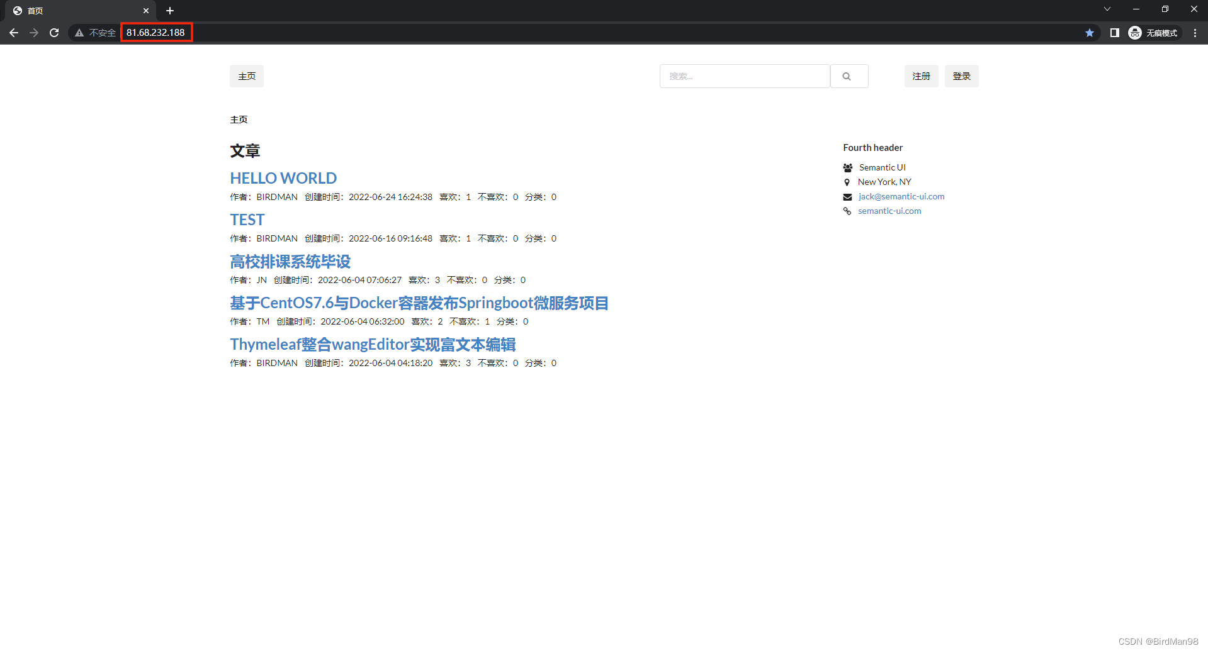This screenshot has width=1208, height=651.
Task: Open the browser side panel icon
Action: (1114, 33)
